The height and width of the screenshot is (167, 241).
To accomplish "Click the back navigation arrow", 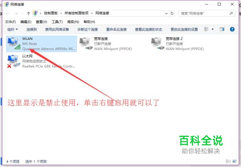I will (x=8, y=13).
